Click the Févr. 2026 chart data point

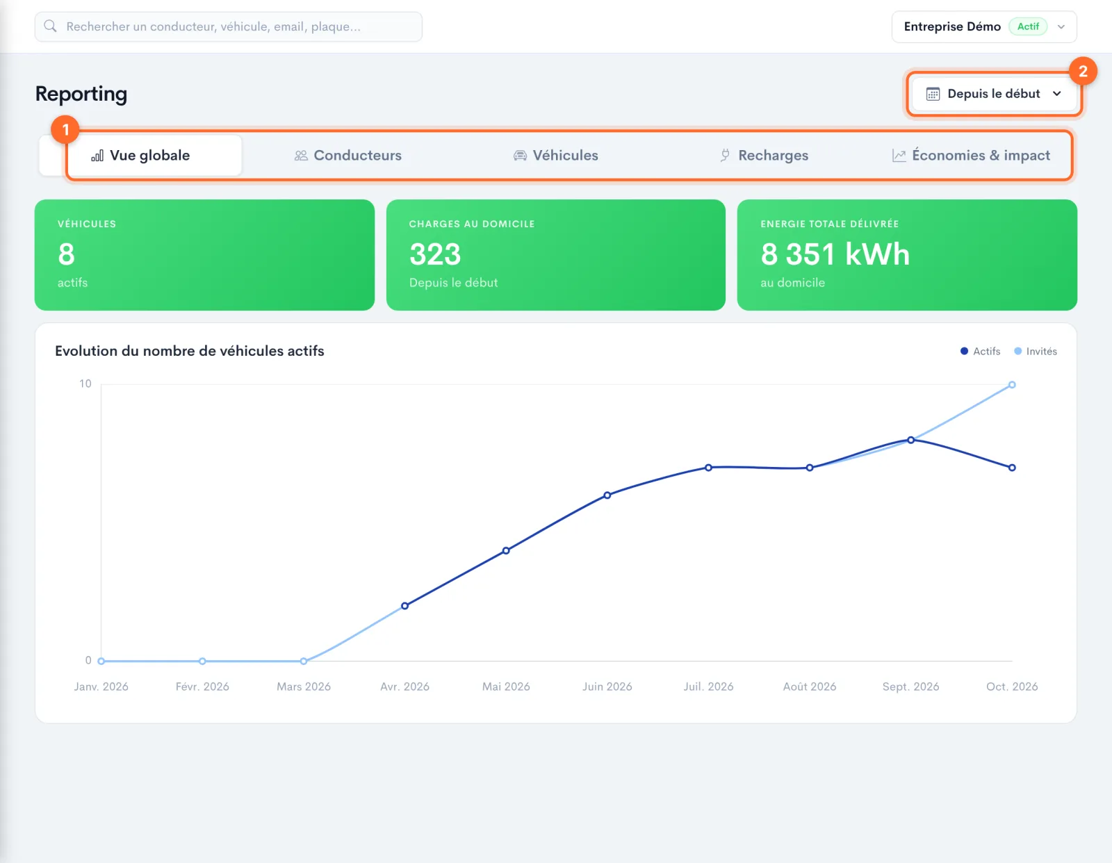[x=202, y=661]
